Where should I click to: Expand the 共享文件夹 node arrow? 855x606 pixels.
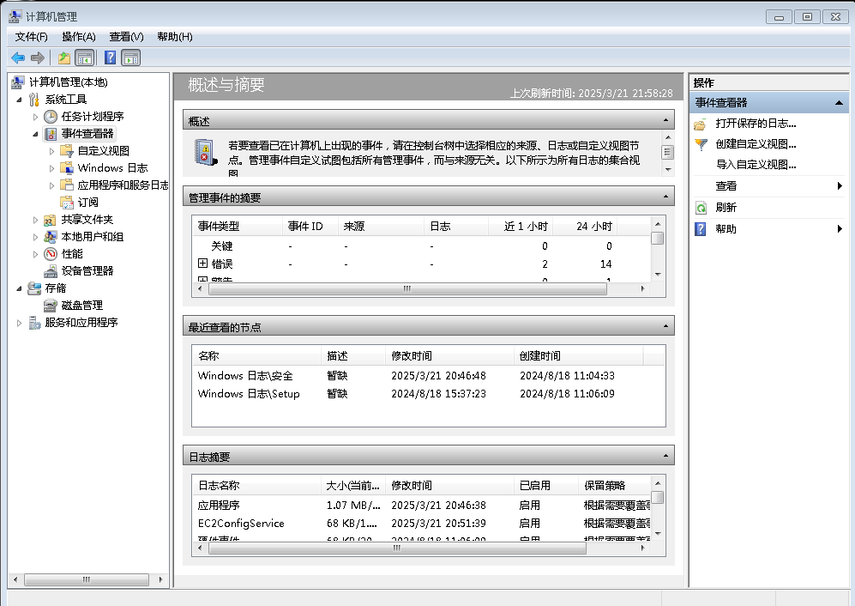(x=35, y=220)
